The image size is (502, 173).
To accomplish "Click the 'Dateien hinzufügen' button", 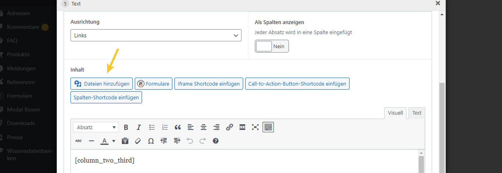I will 101,84.
